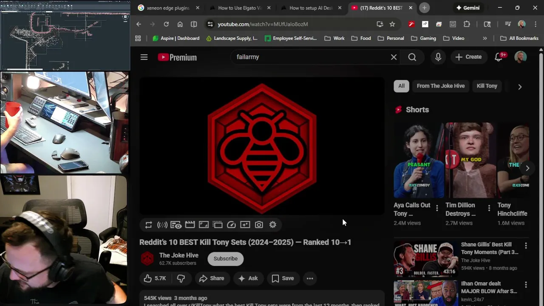Toggle cinema mode clapperboard icon

[190, 224]
